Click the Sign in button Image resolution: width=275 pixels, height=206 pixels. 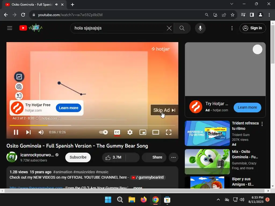click(252, 28)
